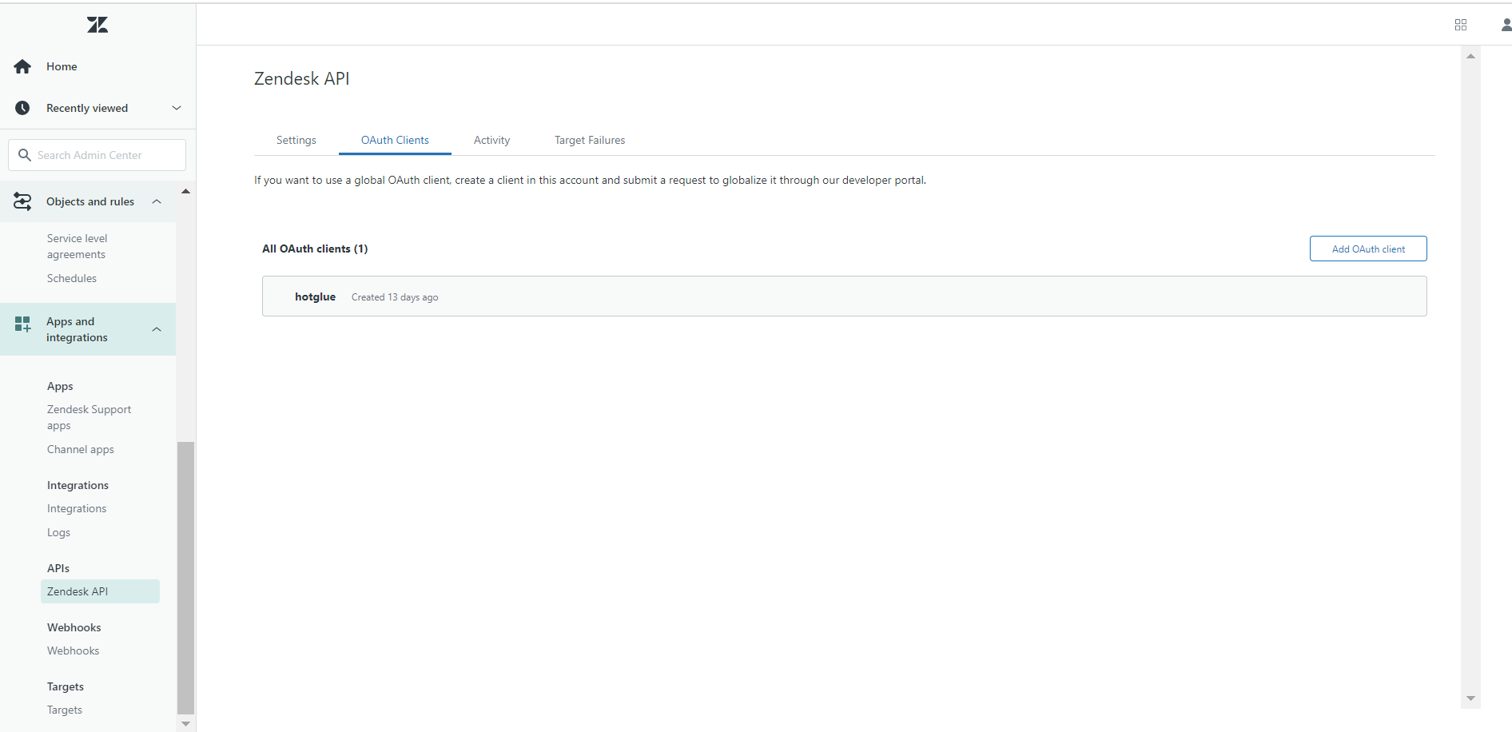Click the Apps and integrations icon

[x=22, y=324]
